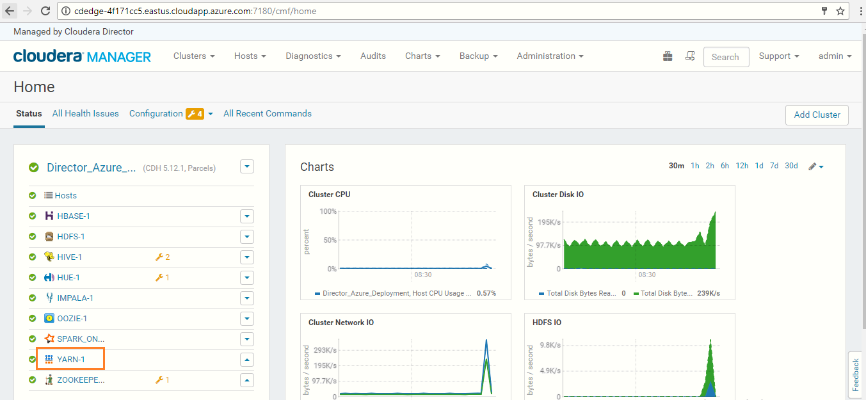Click the IMPALA-1 service icon
Screen dimensions: 866x400
[49, 298]
